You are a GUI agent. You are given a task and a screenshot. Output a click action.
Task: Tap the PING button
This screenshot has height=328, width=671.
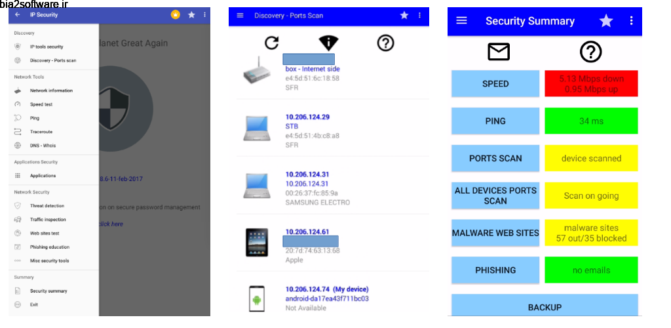(x=495, y=121)
